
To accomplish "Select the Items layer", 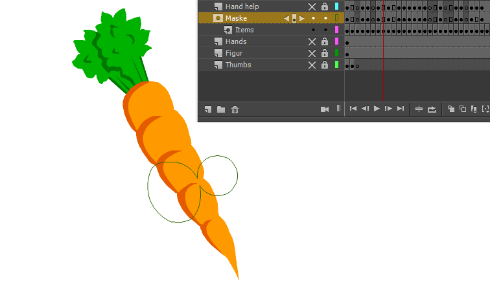I will point(244,30).
